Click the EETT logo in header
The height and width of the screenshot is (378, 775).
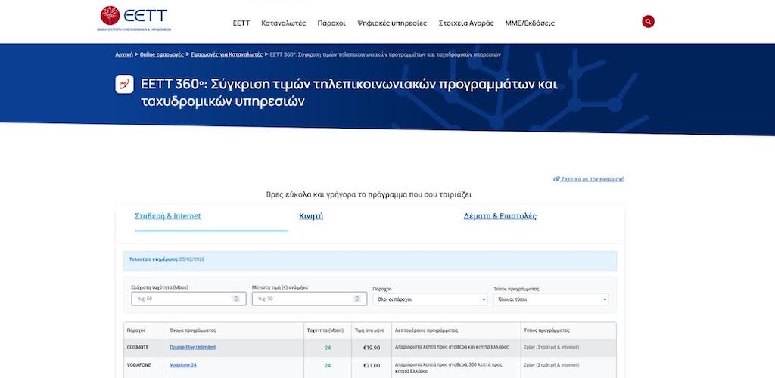[x=135, y=18]
